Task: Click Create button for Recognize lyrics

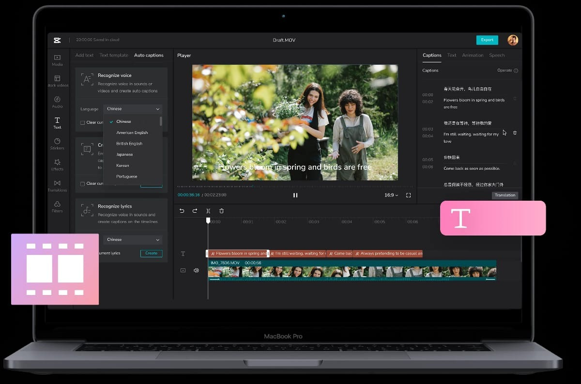Action: (x=151, y=253)
